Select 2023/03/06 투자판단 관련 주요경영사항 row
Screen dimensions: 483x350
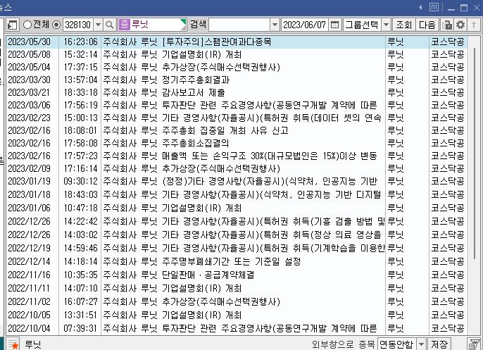click(x=237, y=105)
